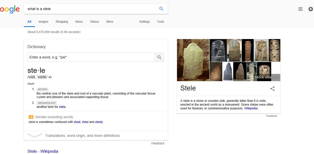Open the Settings dropdown
Screen dimensions: 314x154
pos(144,22)
